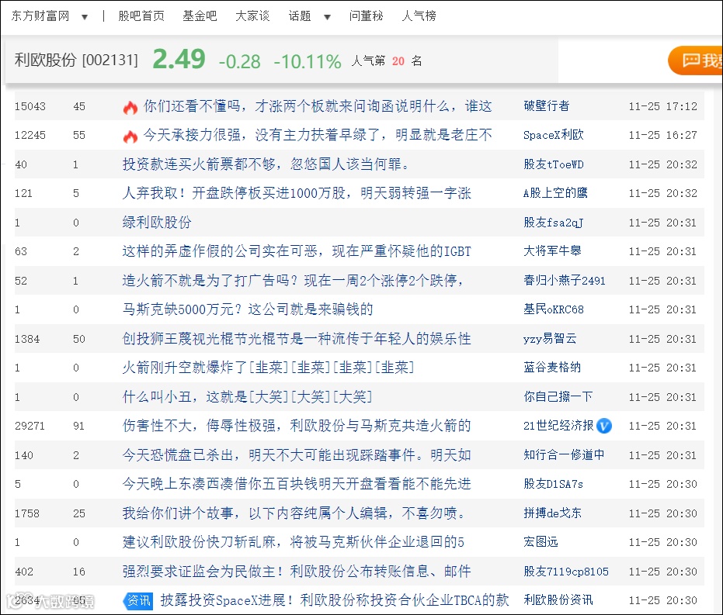
Task: Visit author 股友7119cp8105 profile
Action: pyautogui.click(x=566, y=572)
